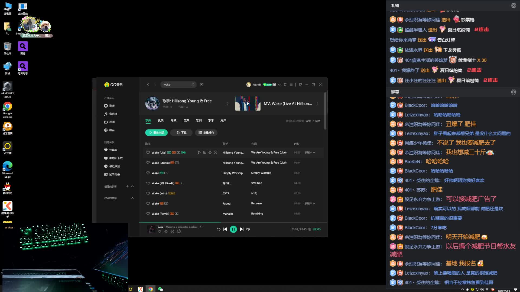
Task: Click the listen-to-identify icon beside search
Action: click(201, 85)
